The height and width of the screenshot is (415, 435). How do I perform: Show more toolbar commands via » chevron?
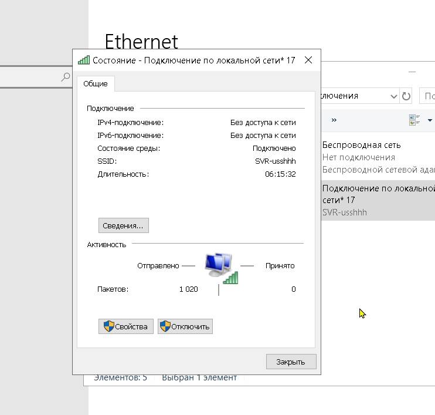point(334,120)
